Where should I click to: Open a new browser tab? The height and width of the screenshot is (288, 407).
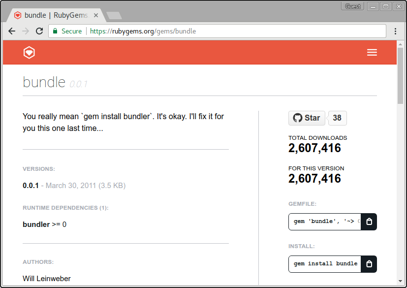pyautogui.click(x=114, y=15)
